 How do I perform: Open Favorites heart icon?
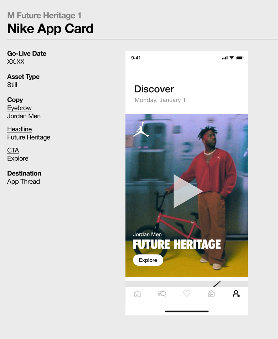[x=187, y=293]
